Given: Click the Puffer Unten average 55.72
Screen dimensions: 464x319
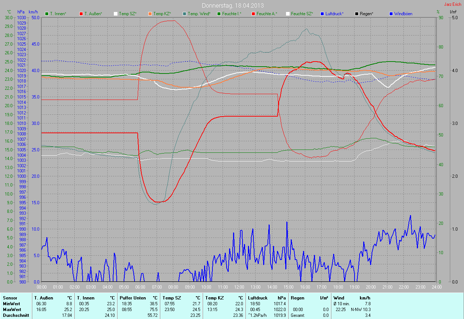Looking at the screenshot, I should (152, 315).
